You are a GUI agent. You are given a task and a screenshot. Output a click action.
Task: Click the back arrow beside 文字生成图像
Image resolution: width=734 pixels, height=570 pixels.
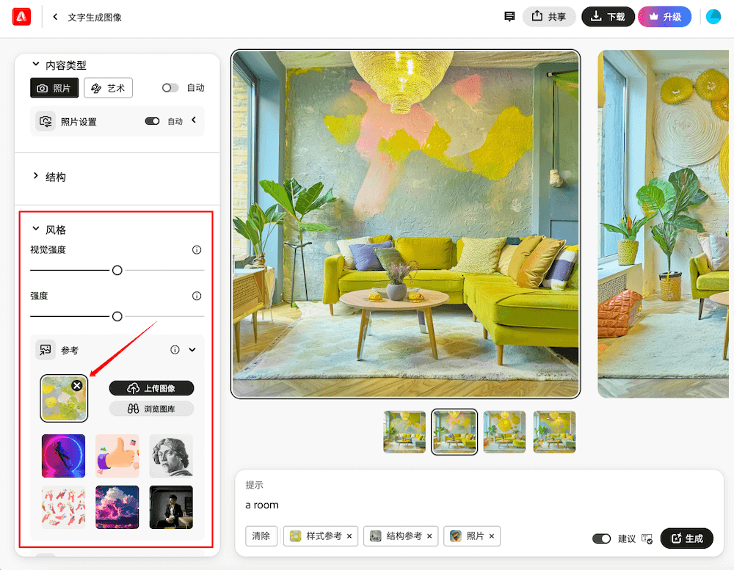click(55, 17)
